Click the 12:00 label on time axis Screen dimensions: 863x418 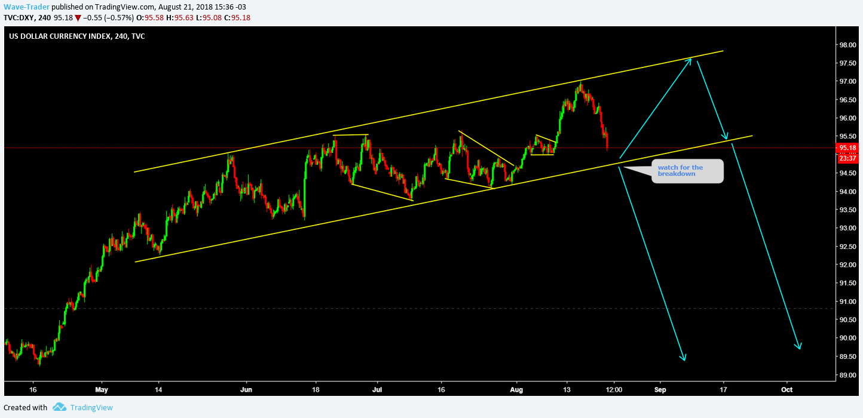(614, 389)
